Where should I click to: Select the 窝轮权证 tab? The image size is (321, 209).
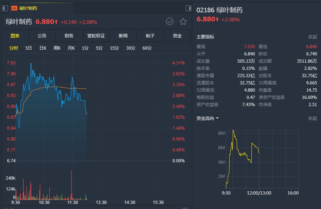96,36
